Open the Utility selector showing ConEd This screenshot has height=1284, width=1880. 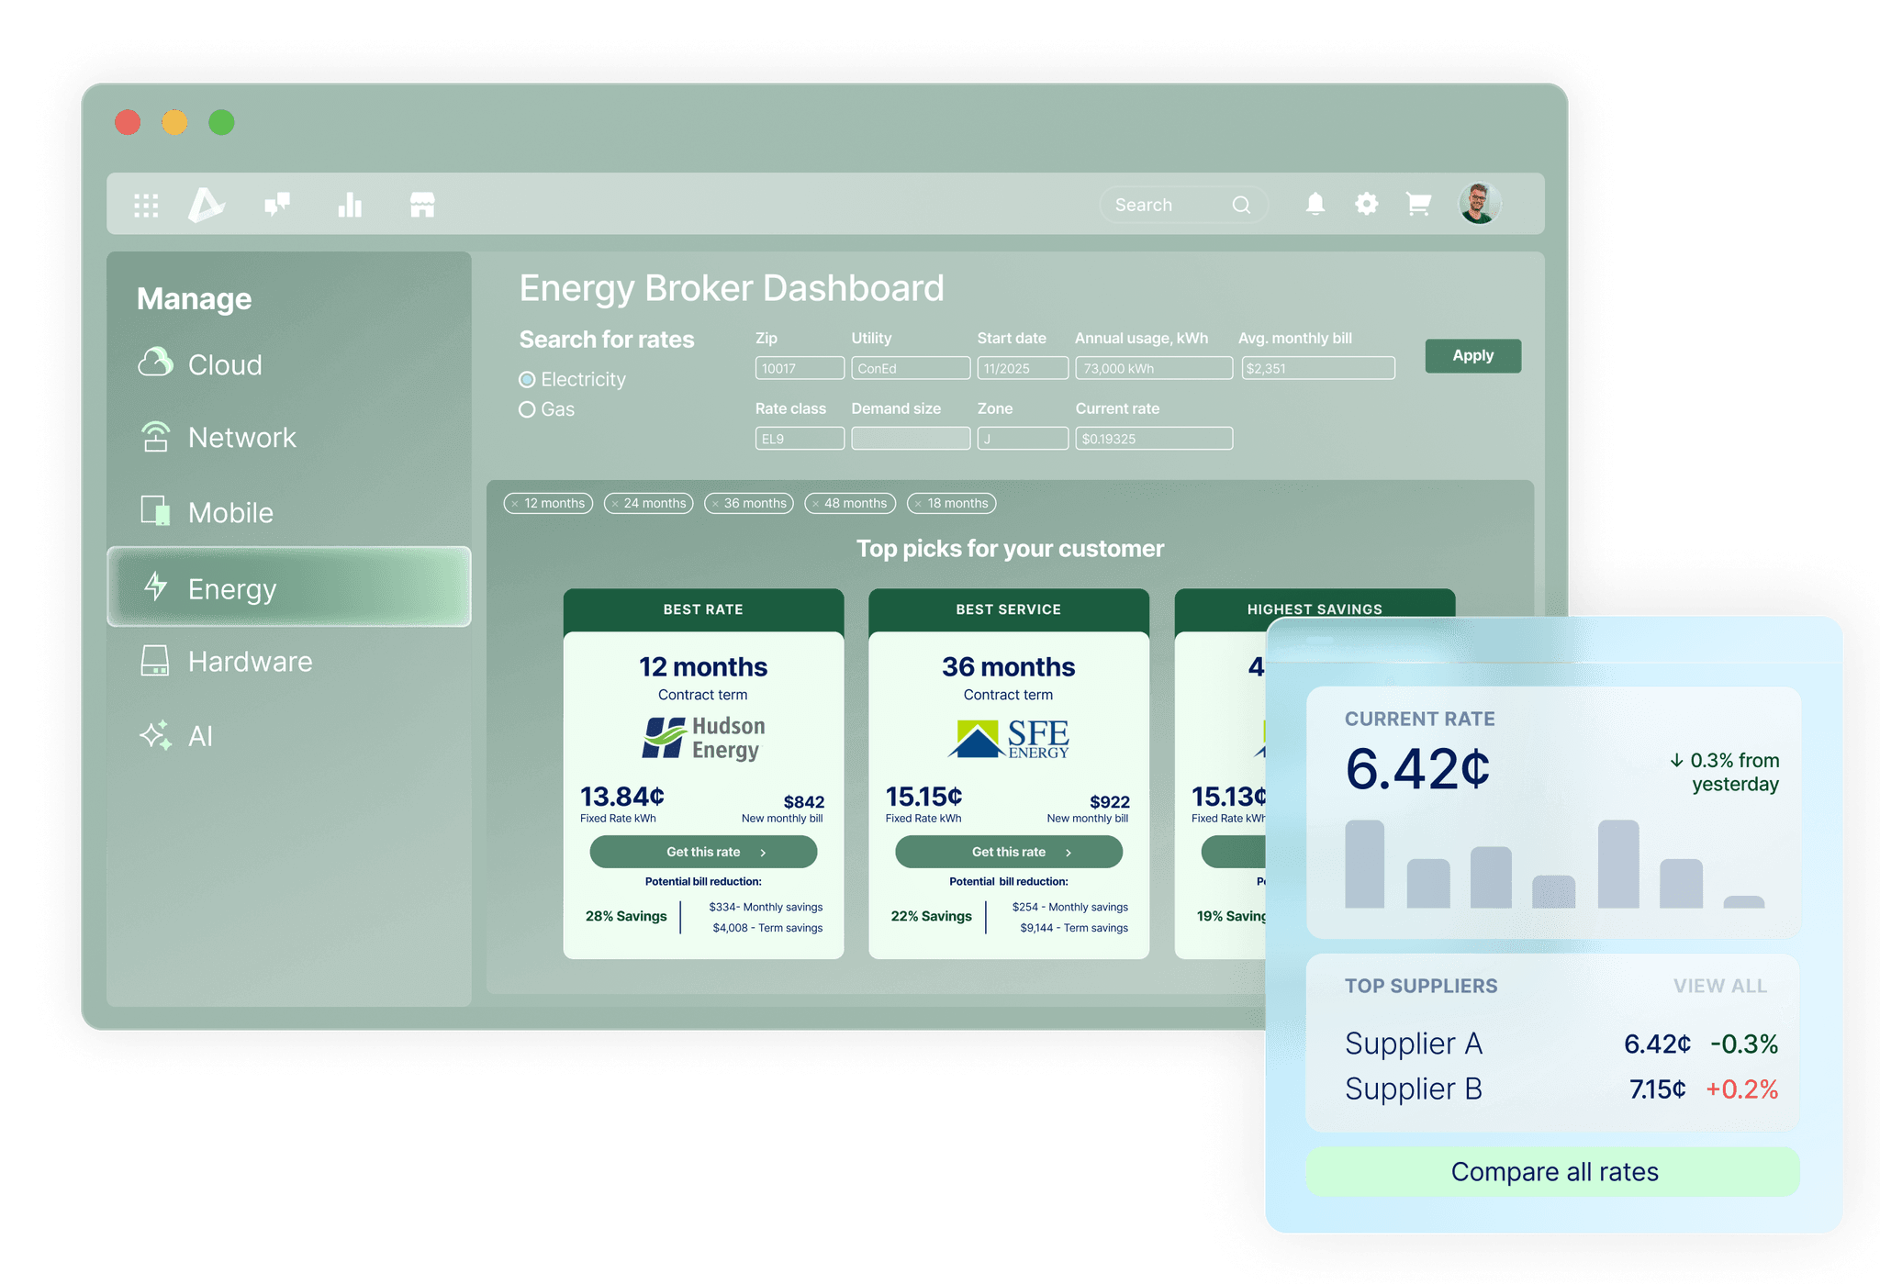[911, 367]
